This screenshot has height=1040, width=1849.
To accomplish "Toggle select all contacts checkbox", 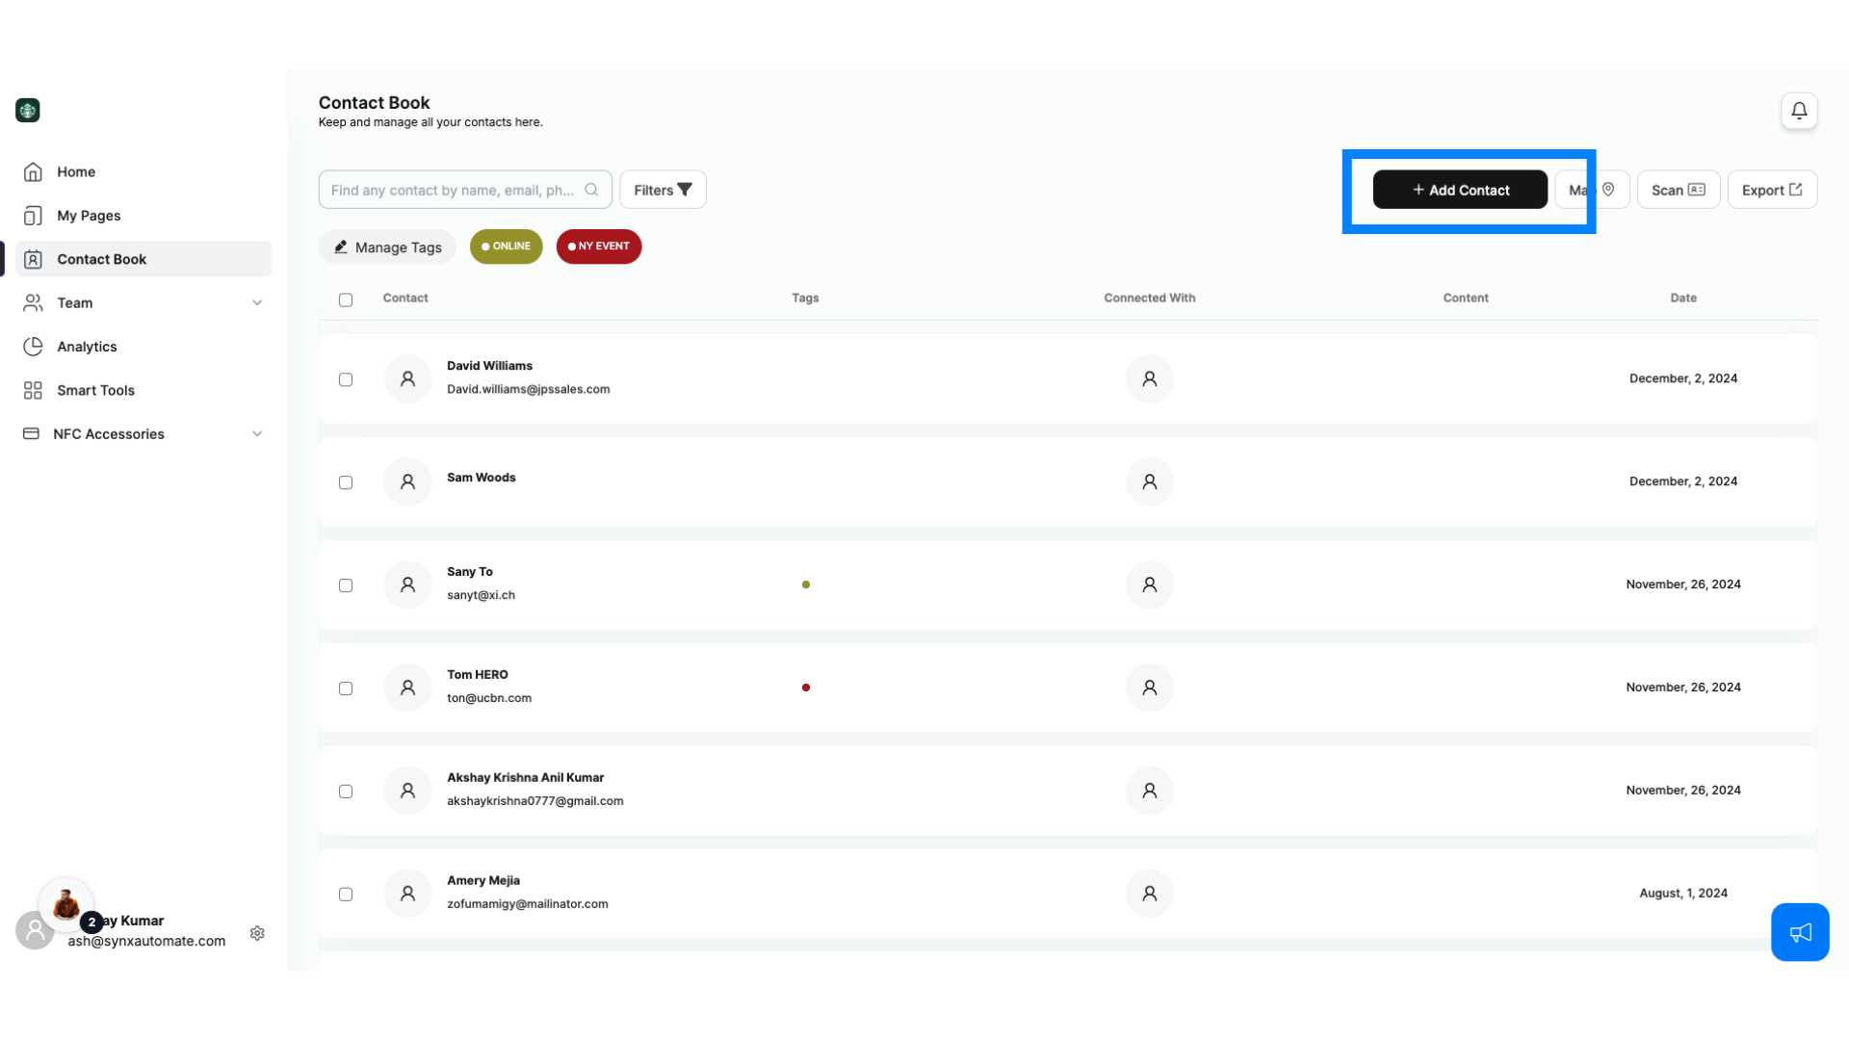I will 346,299.
